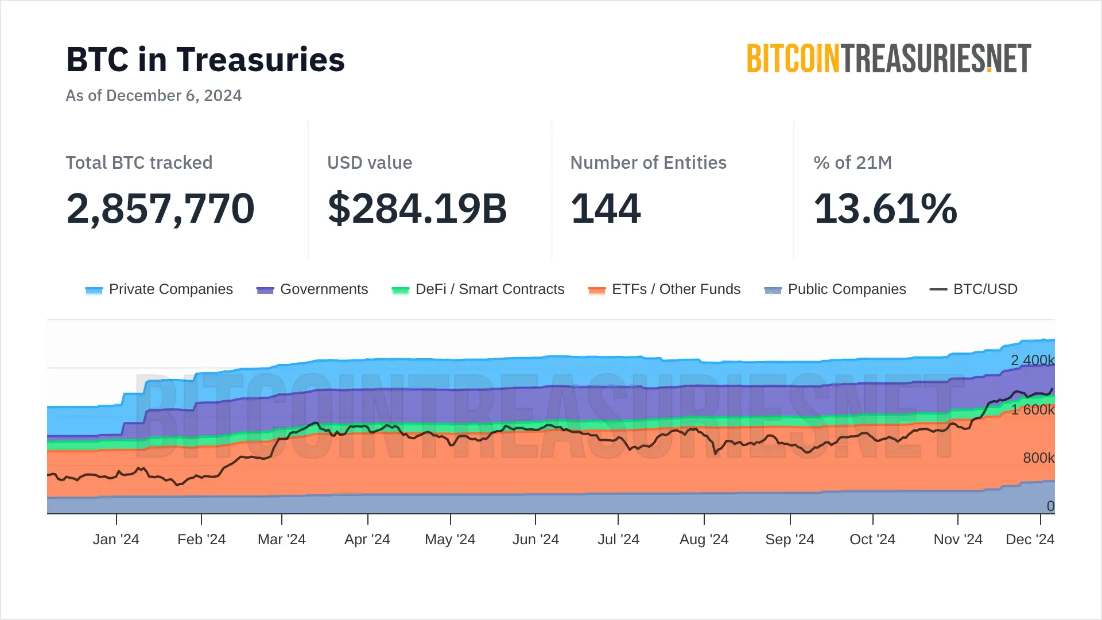Click the Jun '24 axis label
Viewport: 1102px width, 620px height.
click(536, 540)
